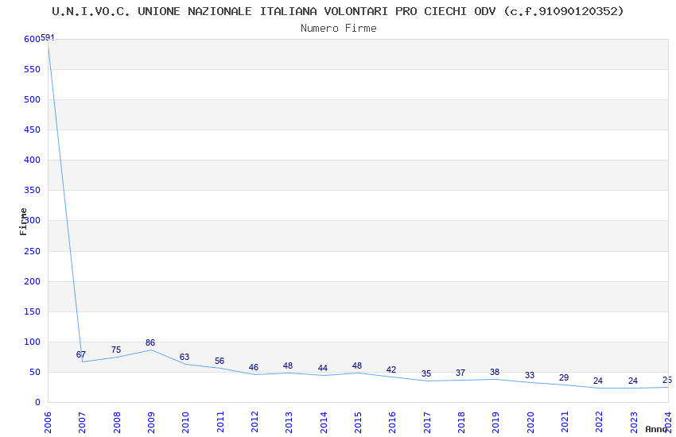Click the 'Firme' y-axis label
The height and width of the screenshot is (437, 676).
[x=23, y=222]
